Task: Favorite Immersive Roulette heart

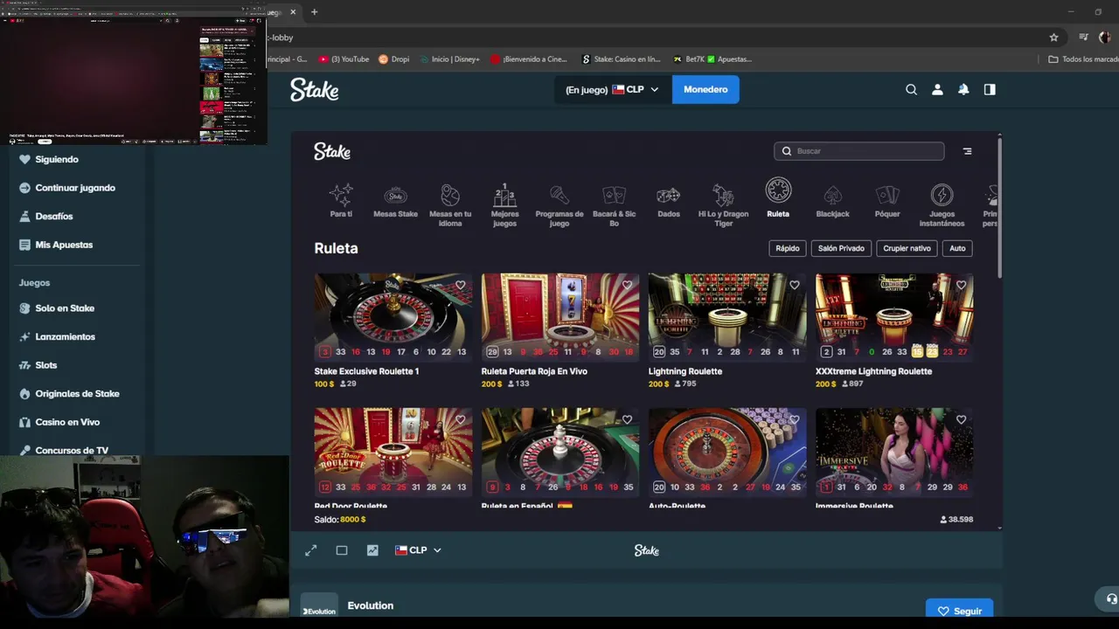Action: 961,419
